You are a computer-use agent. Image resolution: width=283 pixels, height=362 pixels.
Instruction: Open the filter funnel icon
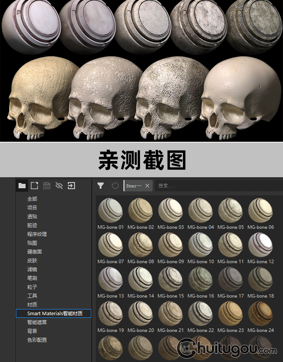click(101, 186)
